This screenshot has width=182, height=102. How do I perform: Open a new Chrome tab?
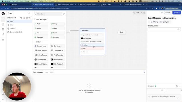(147, 5)
